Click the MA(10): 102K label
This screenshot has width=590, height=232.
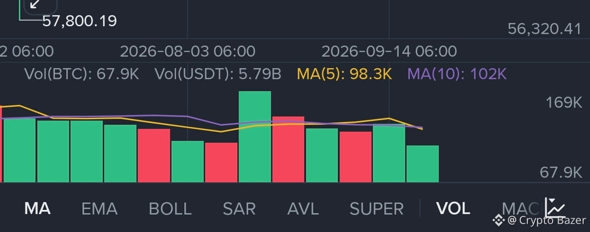click(x=457, y=74)
